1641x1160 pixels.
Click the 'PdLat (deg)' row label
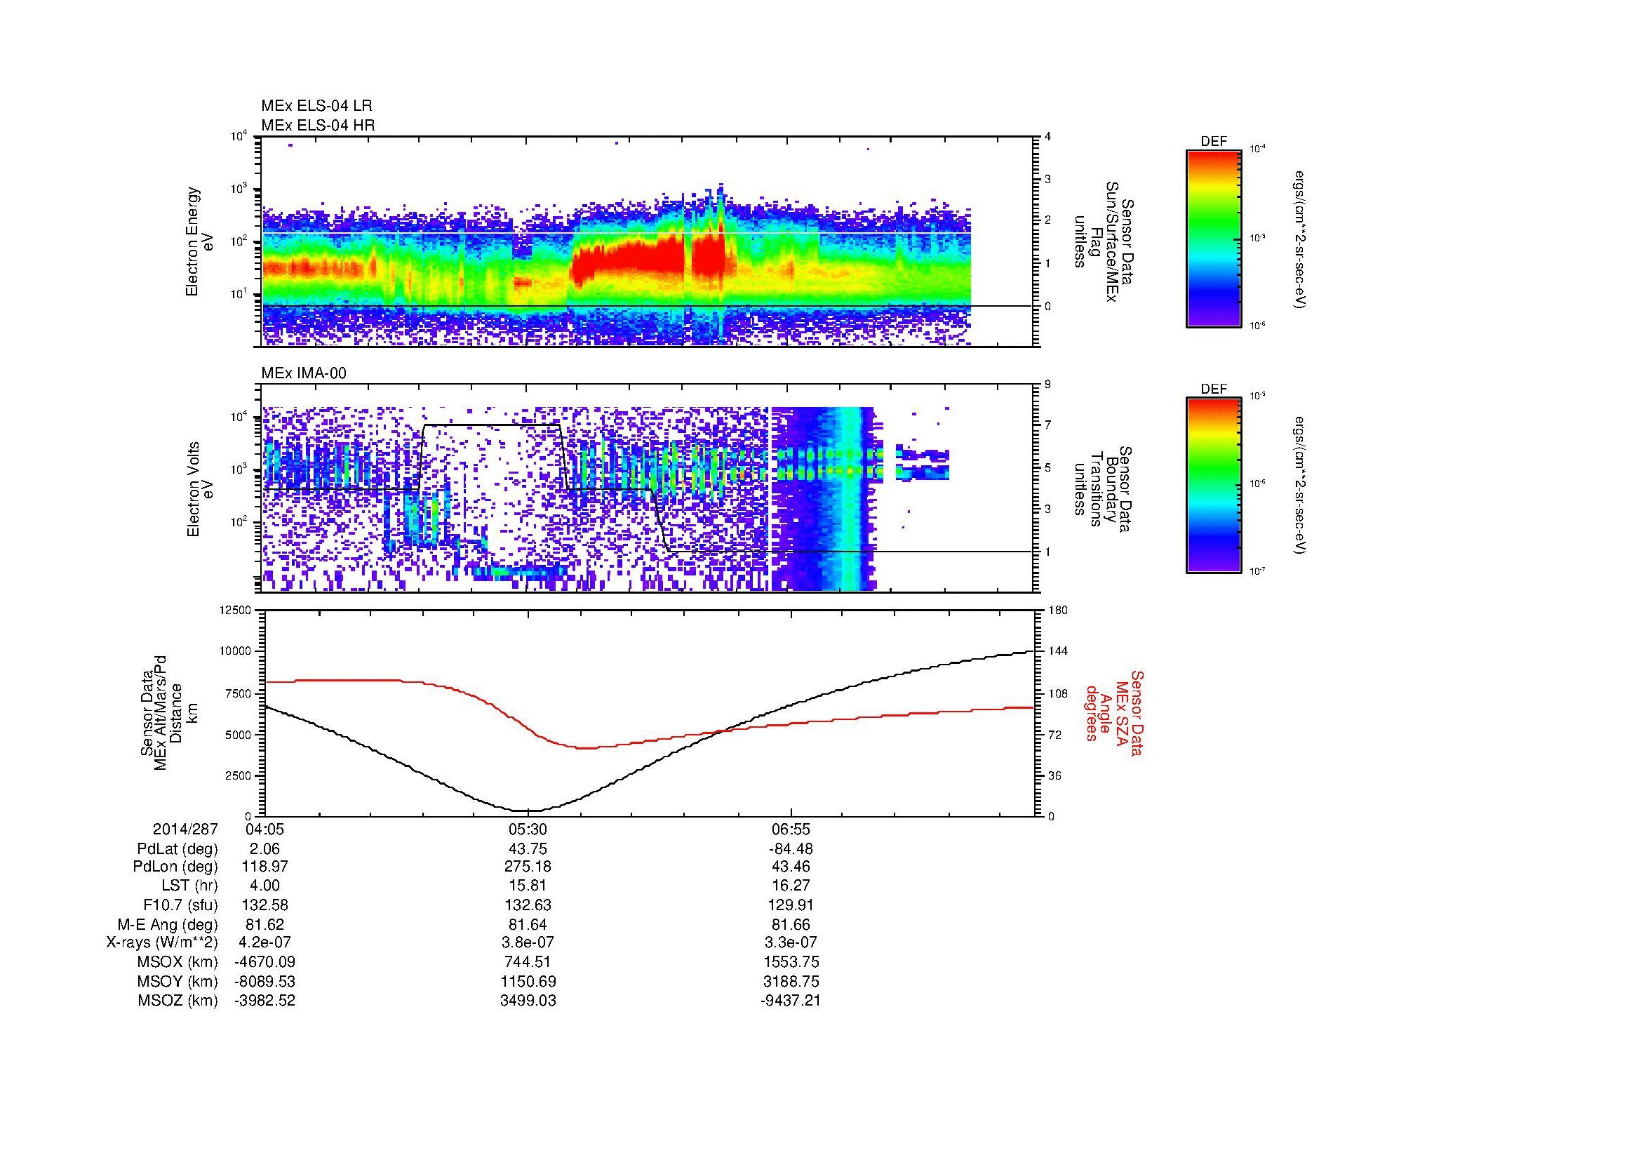178,849
